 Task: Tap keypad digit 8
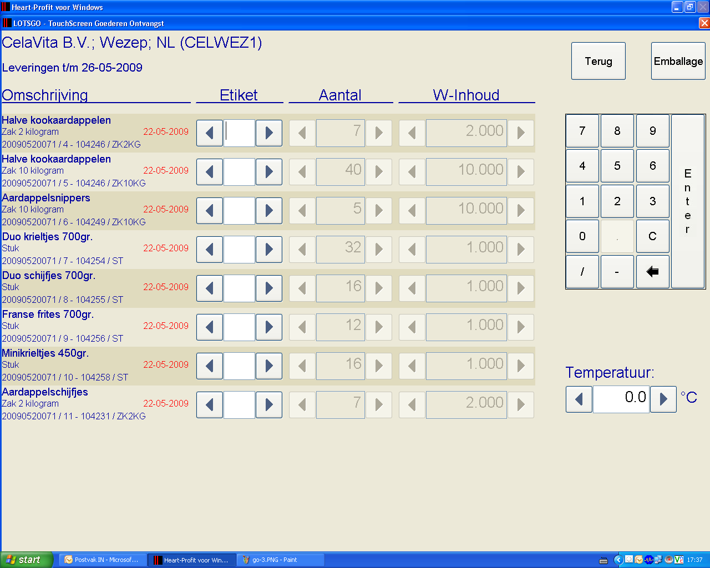coord(617,131)
